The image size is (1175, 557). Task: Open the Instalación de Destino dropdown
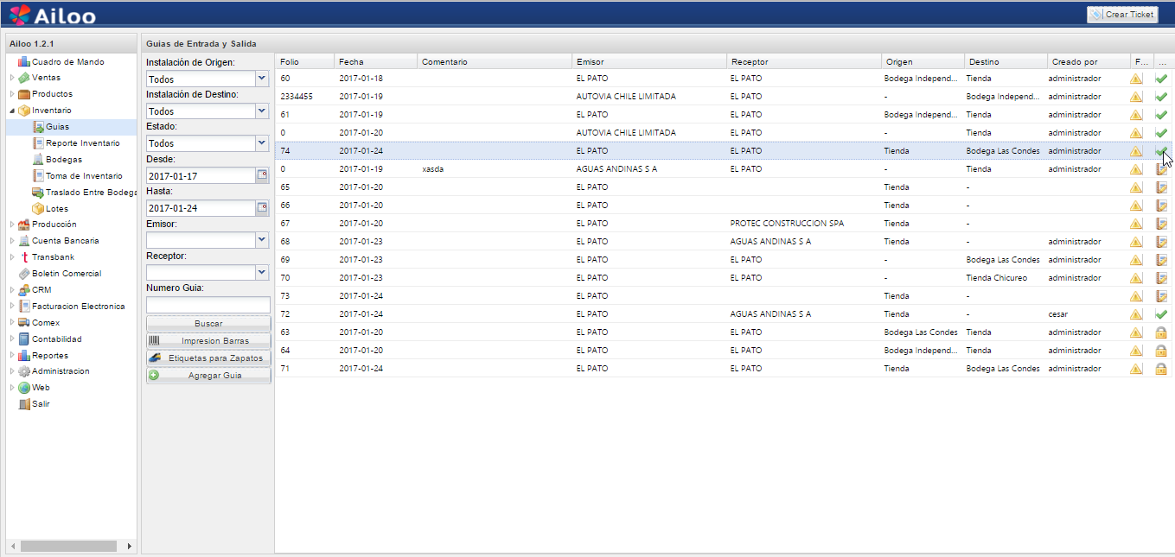262,111
